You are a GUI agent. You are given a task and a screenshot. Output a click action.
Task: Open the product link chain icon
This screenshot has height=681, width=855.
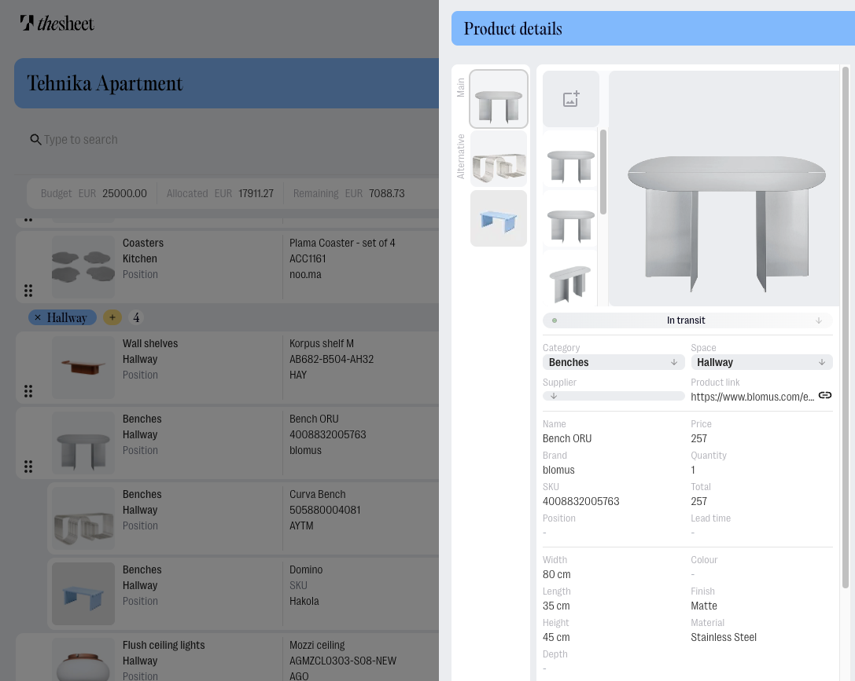[x=824, y=396]
